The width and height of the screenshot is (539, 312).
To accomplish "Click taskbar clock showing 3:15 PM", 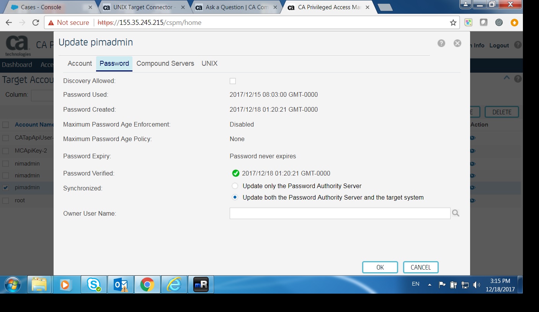I will [500, 285].
